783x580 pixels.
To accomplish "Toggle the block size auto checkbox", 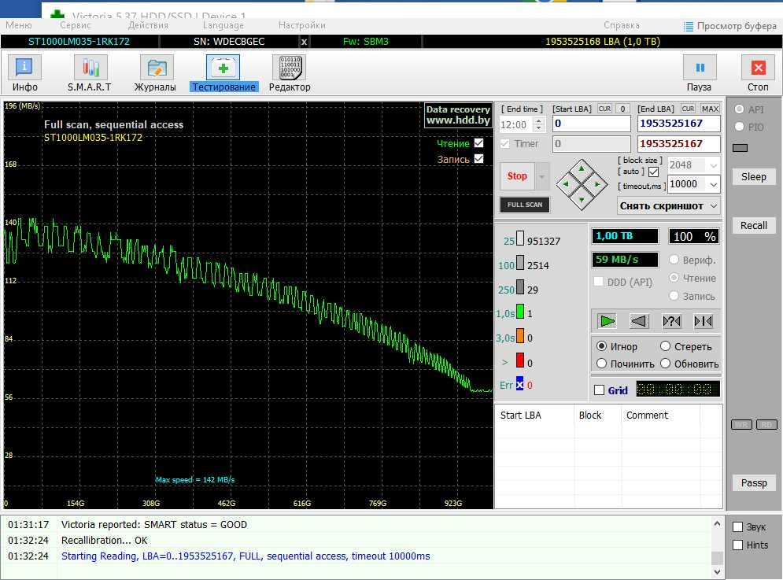I will [654, 172].
